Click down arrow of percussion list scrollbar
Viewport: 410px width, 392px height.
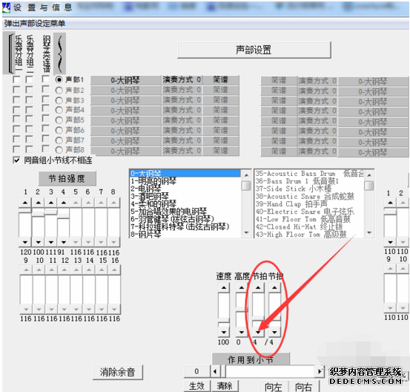click(x=369, y=232)
